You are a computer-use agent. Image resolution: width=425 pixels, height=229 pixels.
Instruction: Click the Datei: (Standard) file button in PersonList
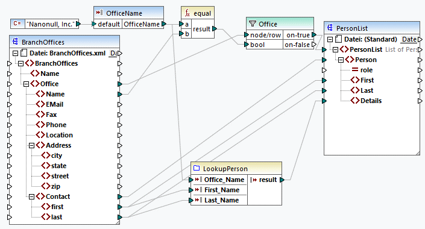(409, 39)
